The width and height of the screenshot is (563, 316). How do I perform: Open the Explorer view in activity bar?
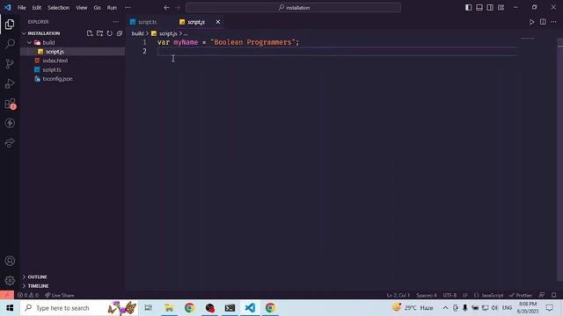10,25
